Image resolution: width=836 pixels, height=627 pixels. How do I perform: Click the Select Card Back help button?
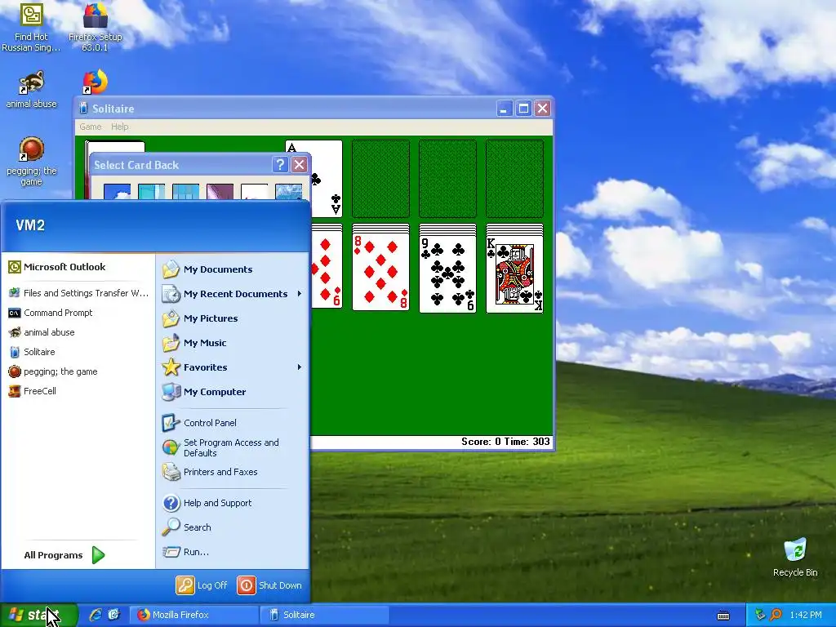[x=280, y=165]
